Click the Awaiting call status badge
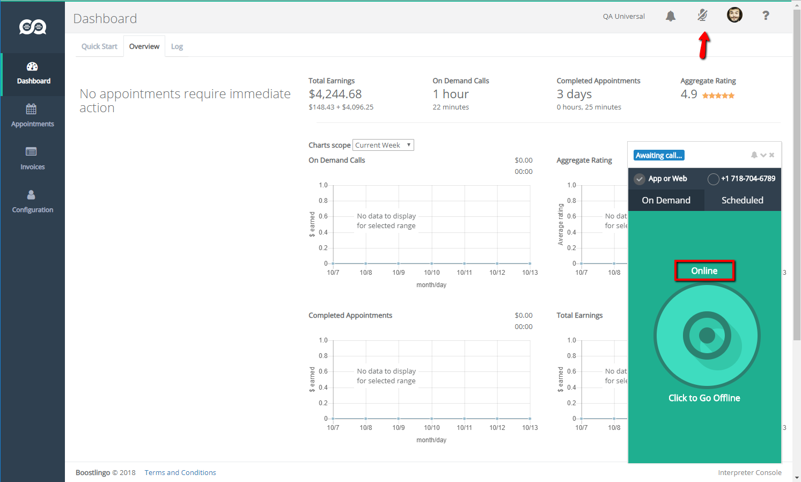This screenshot has height=482, width=801. (659, 155)
